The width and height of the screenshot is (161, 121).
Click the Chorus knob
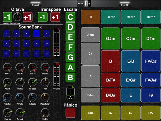pos(8,113)
